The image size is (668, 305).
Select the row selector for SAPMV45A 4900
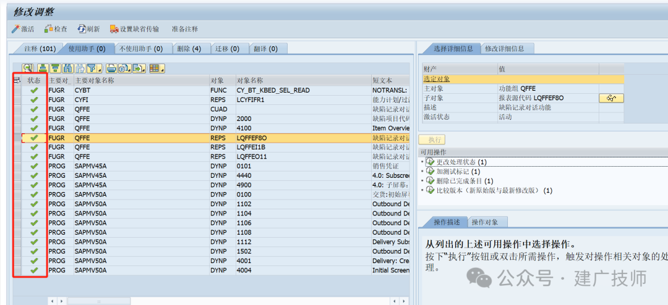point(17,185)
